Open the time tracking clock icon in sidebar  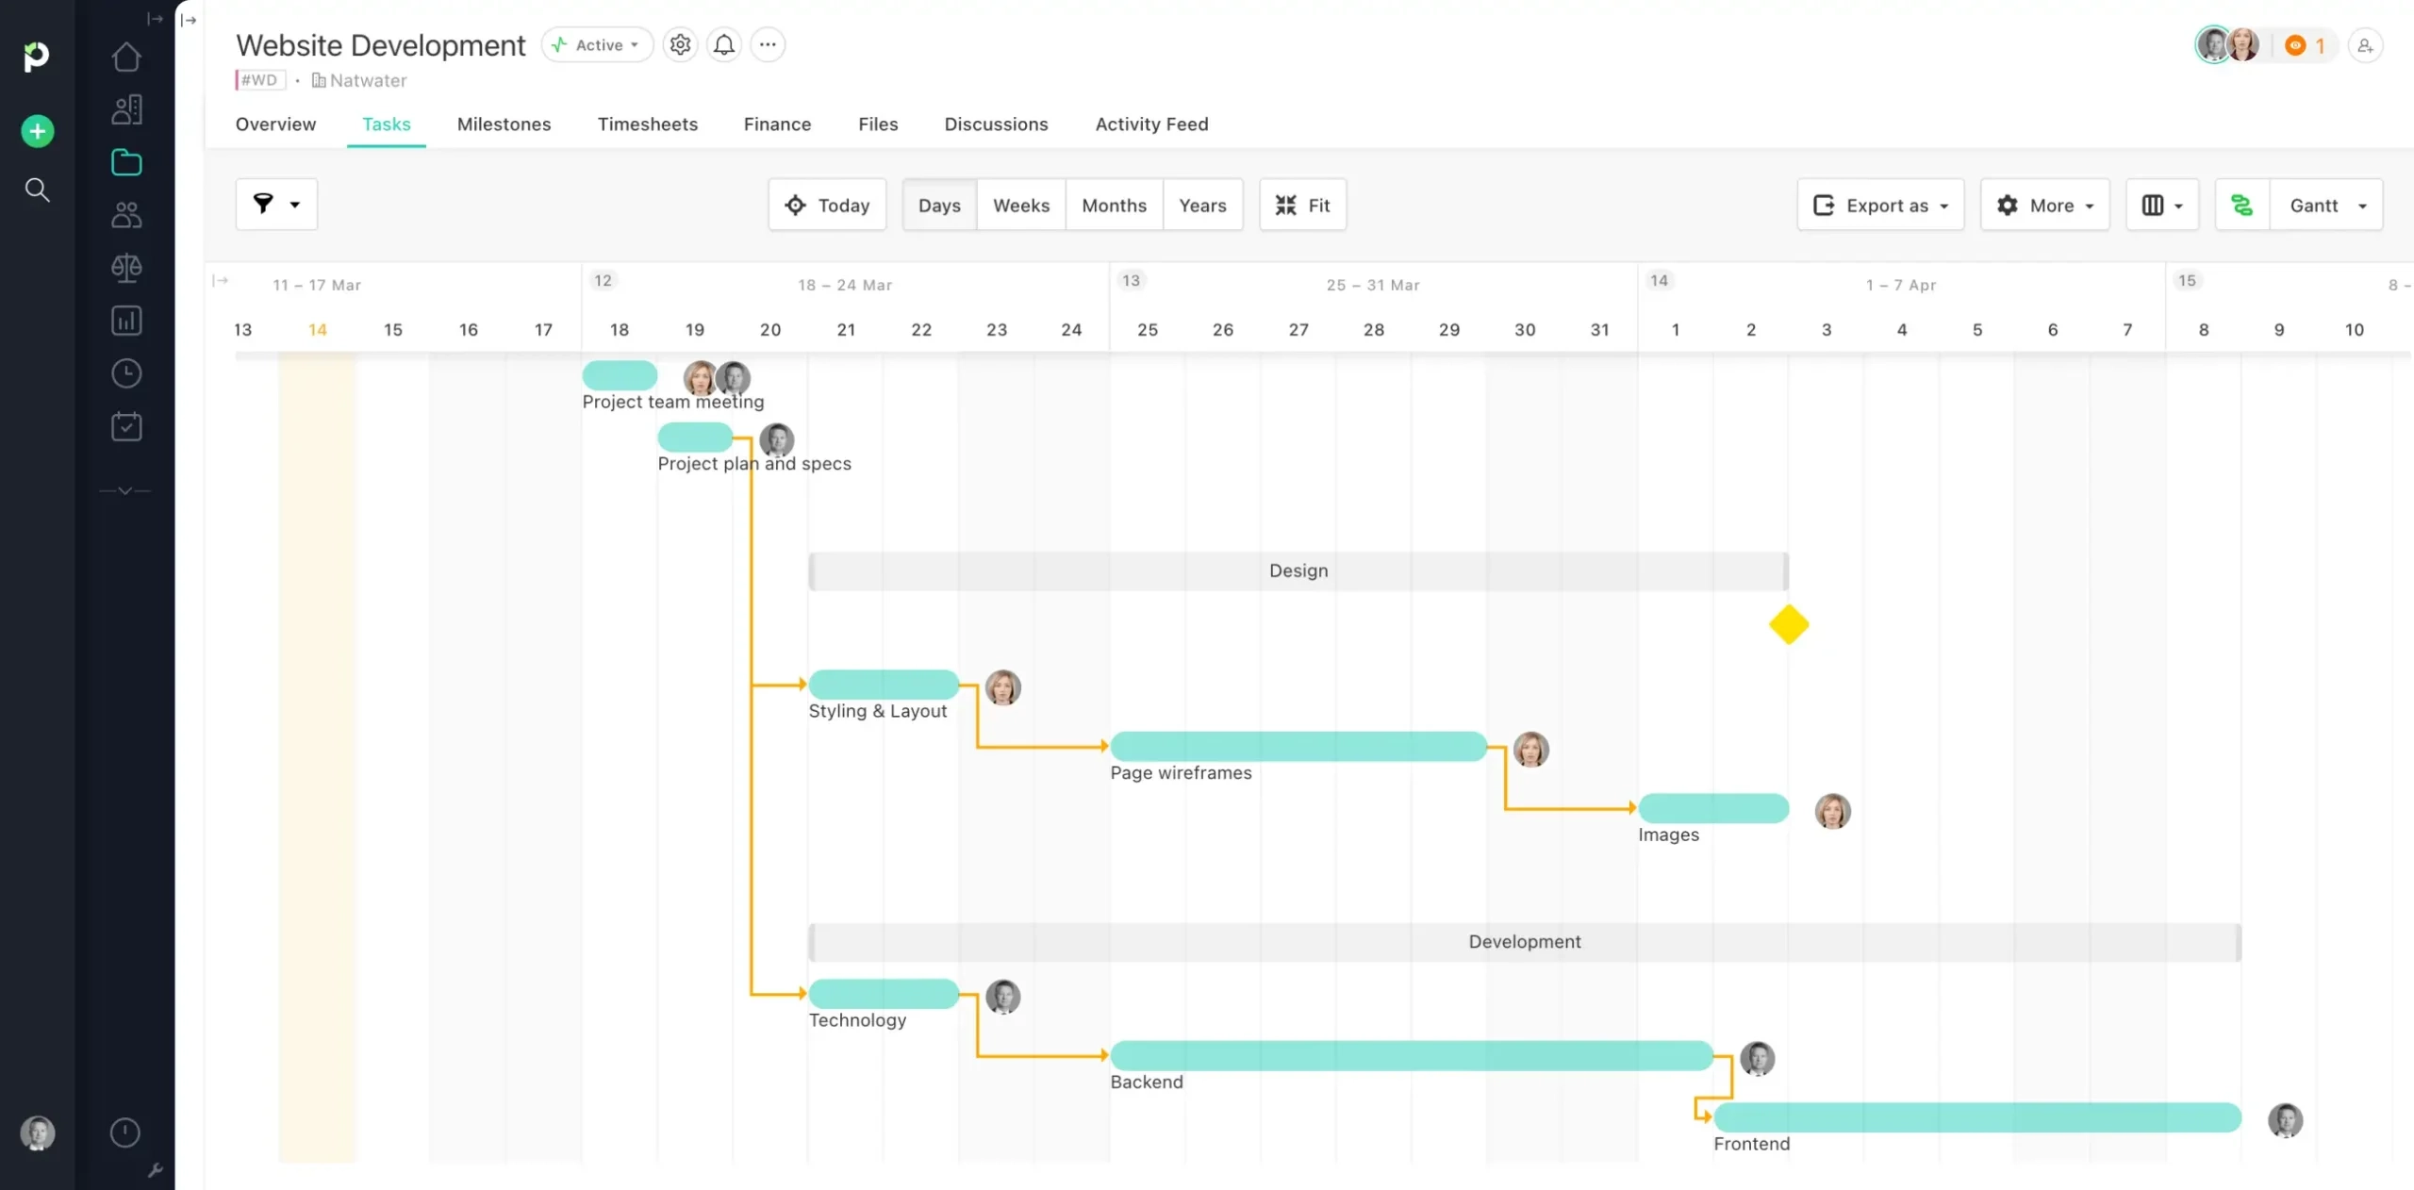tap(125, 373)
